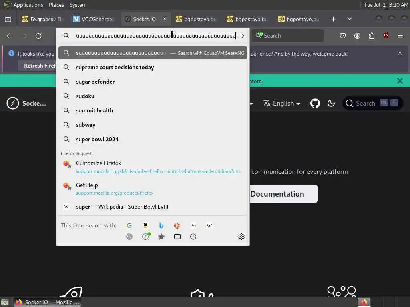410x307 pixels.
Task: Open the English language dropdown
Action: 282,104
